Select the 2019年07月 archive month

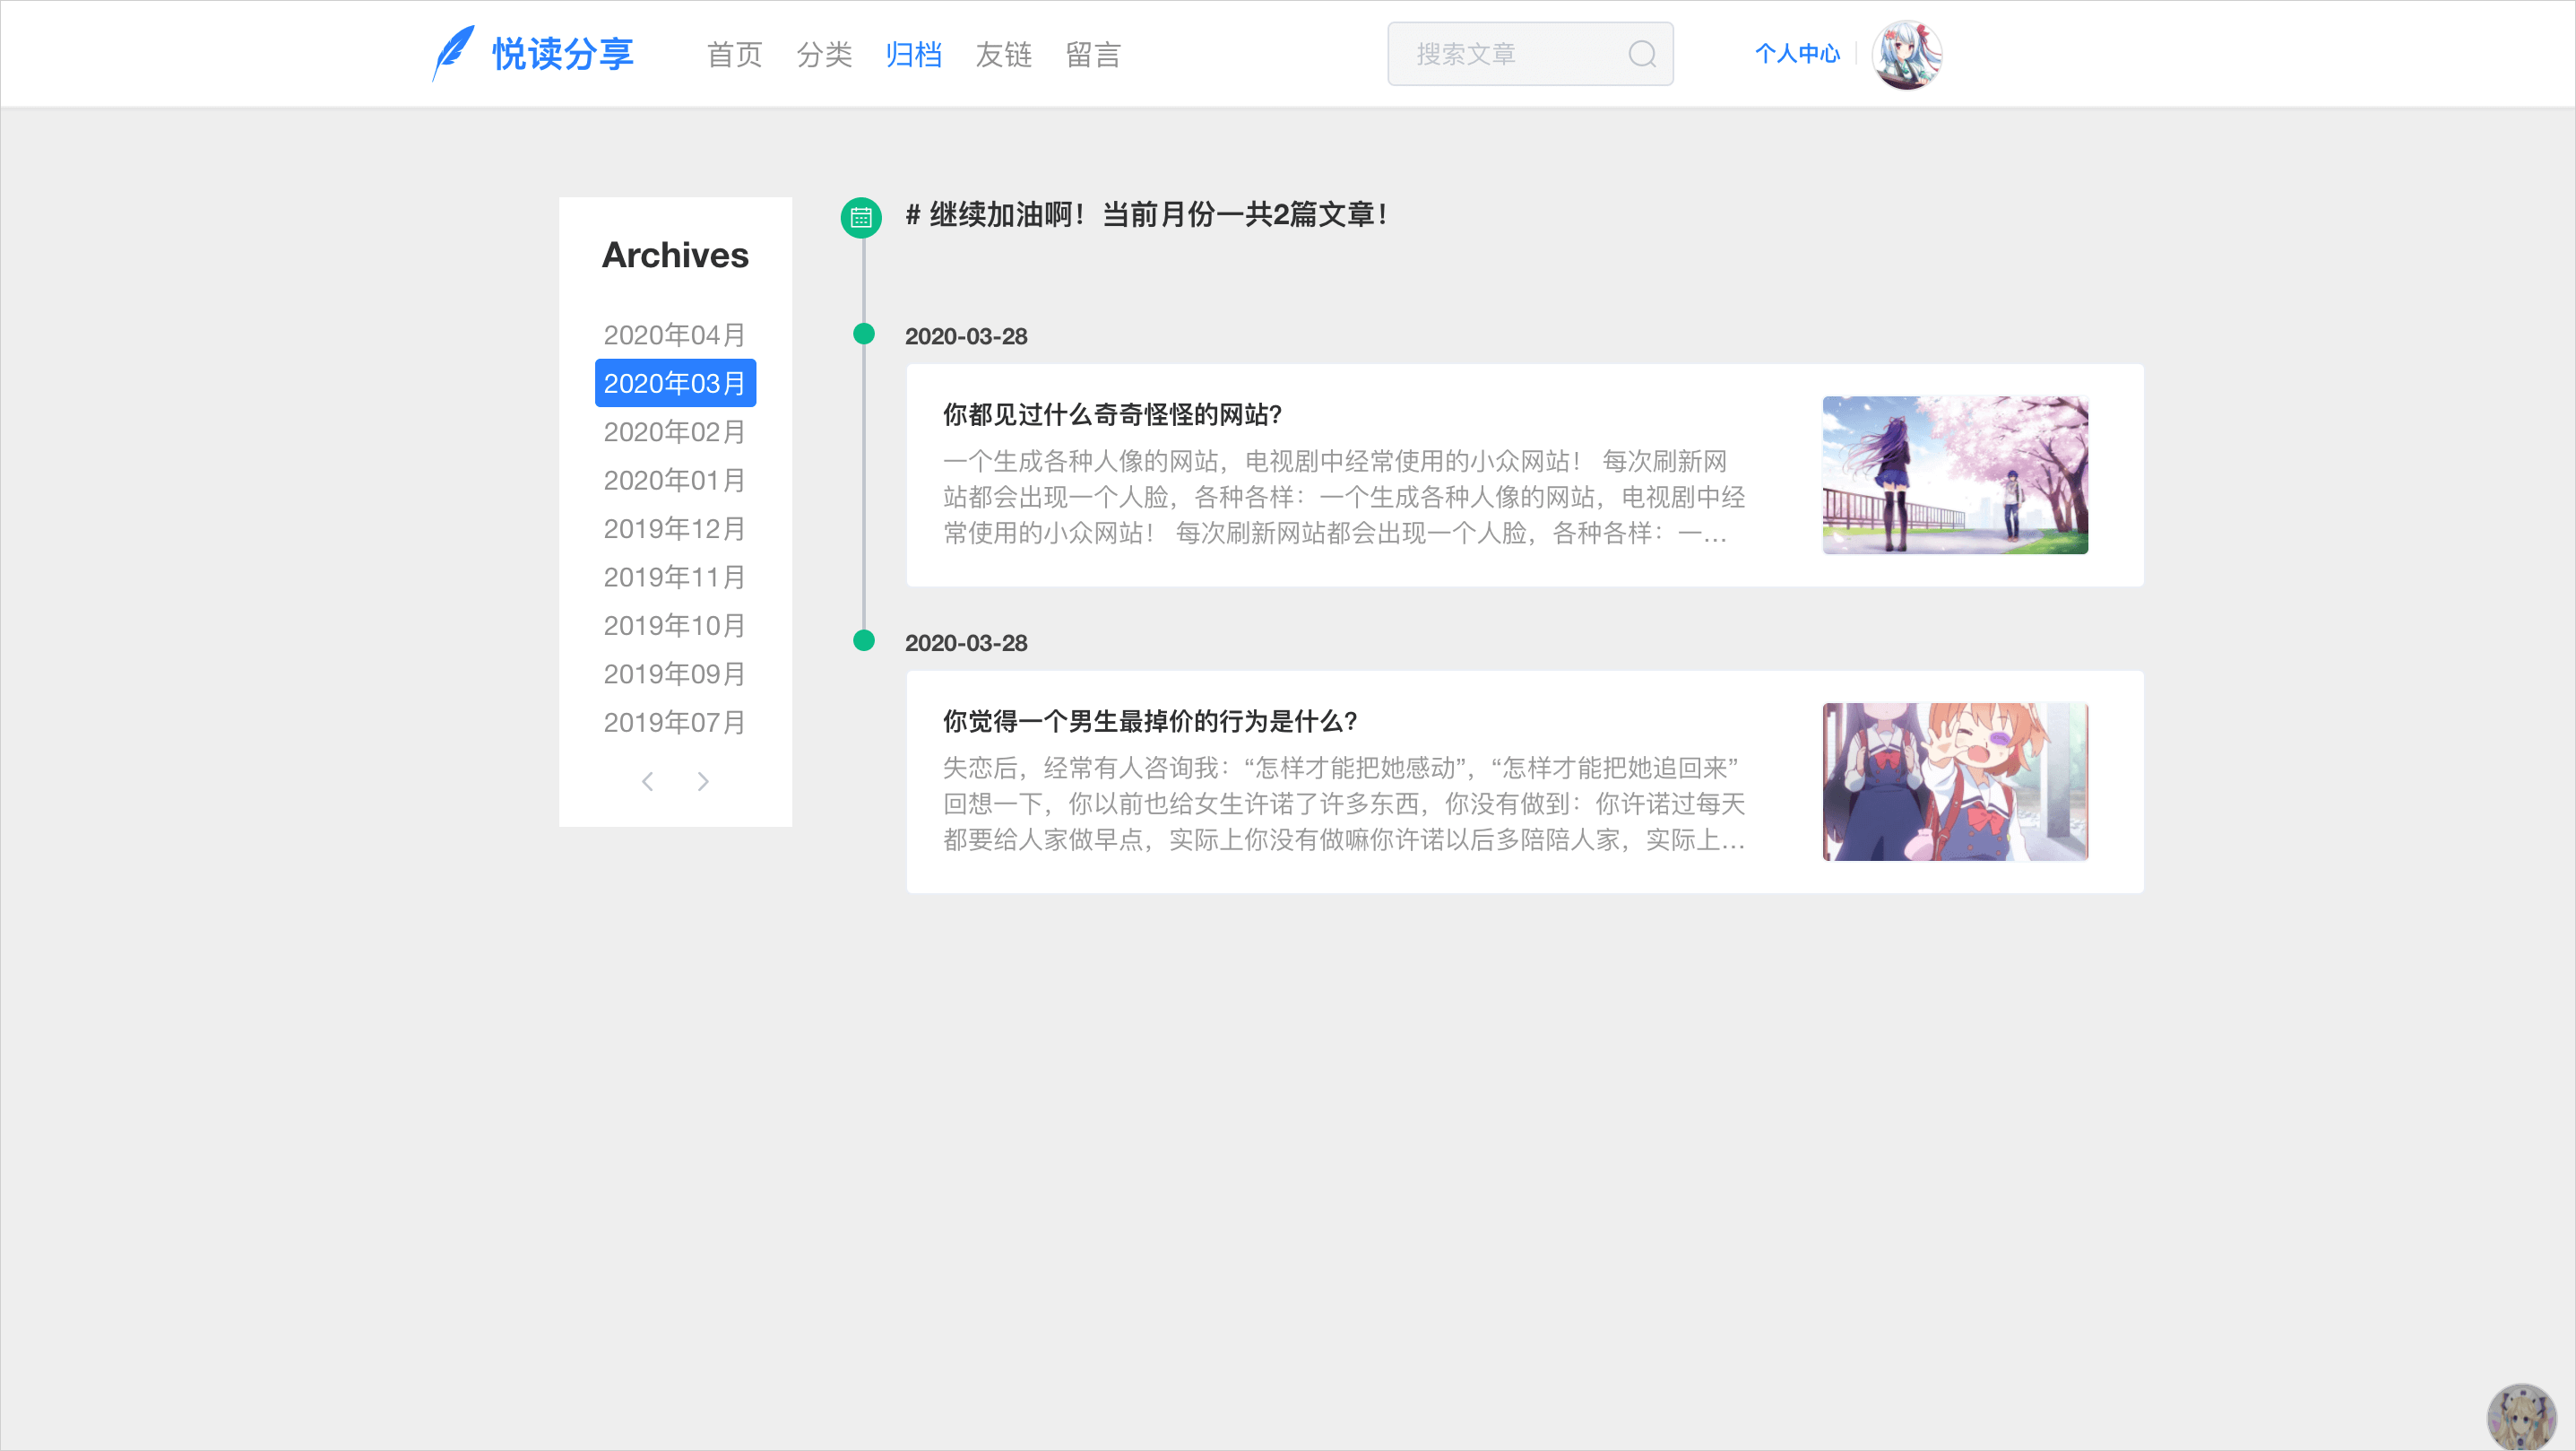(x=675, y=723)
